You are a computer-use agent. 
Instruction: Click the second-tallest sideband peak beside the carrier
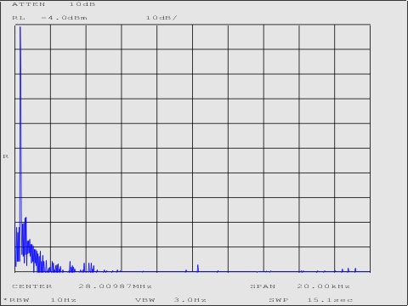coord(25,218)
